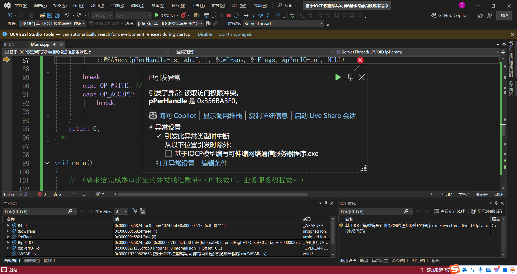Stop debugging with the red square icon
Viewport: 517px width, 274px height.
(229, 15)
